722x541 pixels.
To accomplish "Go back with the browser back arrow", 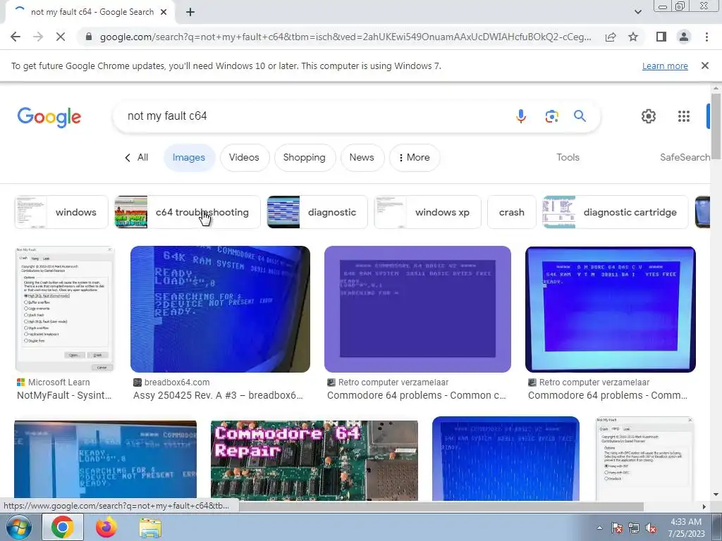I will (x=16, y=37).
